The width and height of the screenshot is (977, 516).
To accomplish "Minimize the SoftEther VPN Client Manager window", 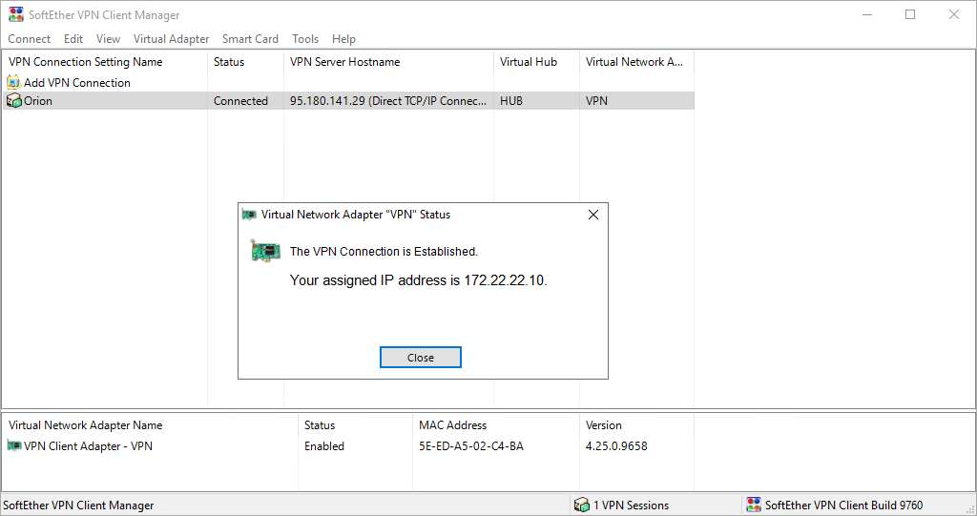I will coord(866,14).
